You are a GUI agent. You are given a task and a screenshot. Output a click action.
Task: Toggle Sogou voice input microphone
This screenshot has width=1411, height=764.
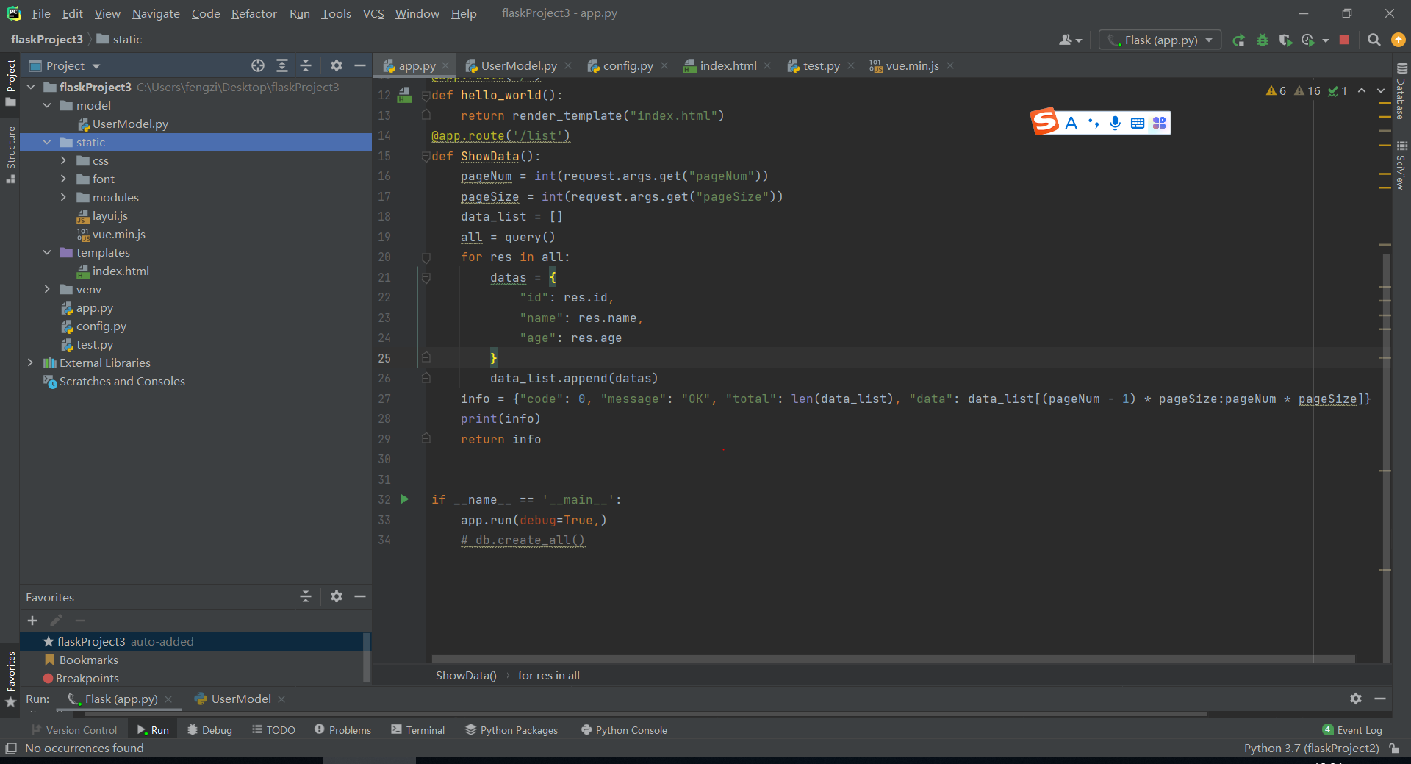point(1115,123)
